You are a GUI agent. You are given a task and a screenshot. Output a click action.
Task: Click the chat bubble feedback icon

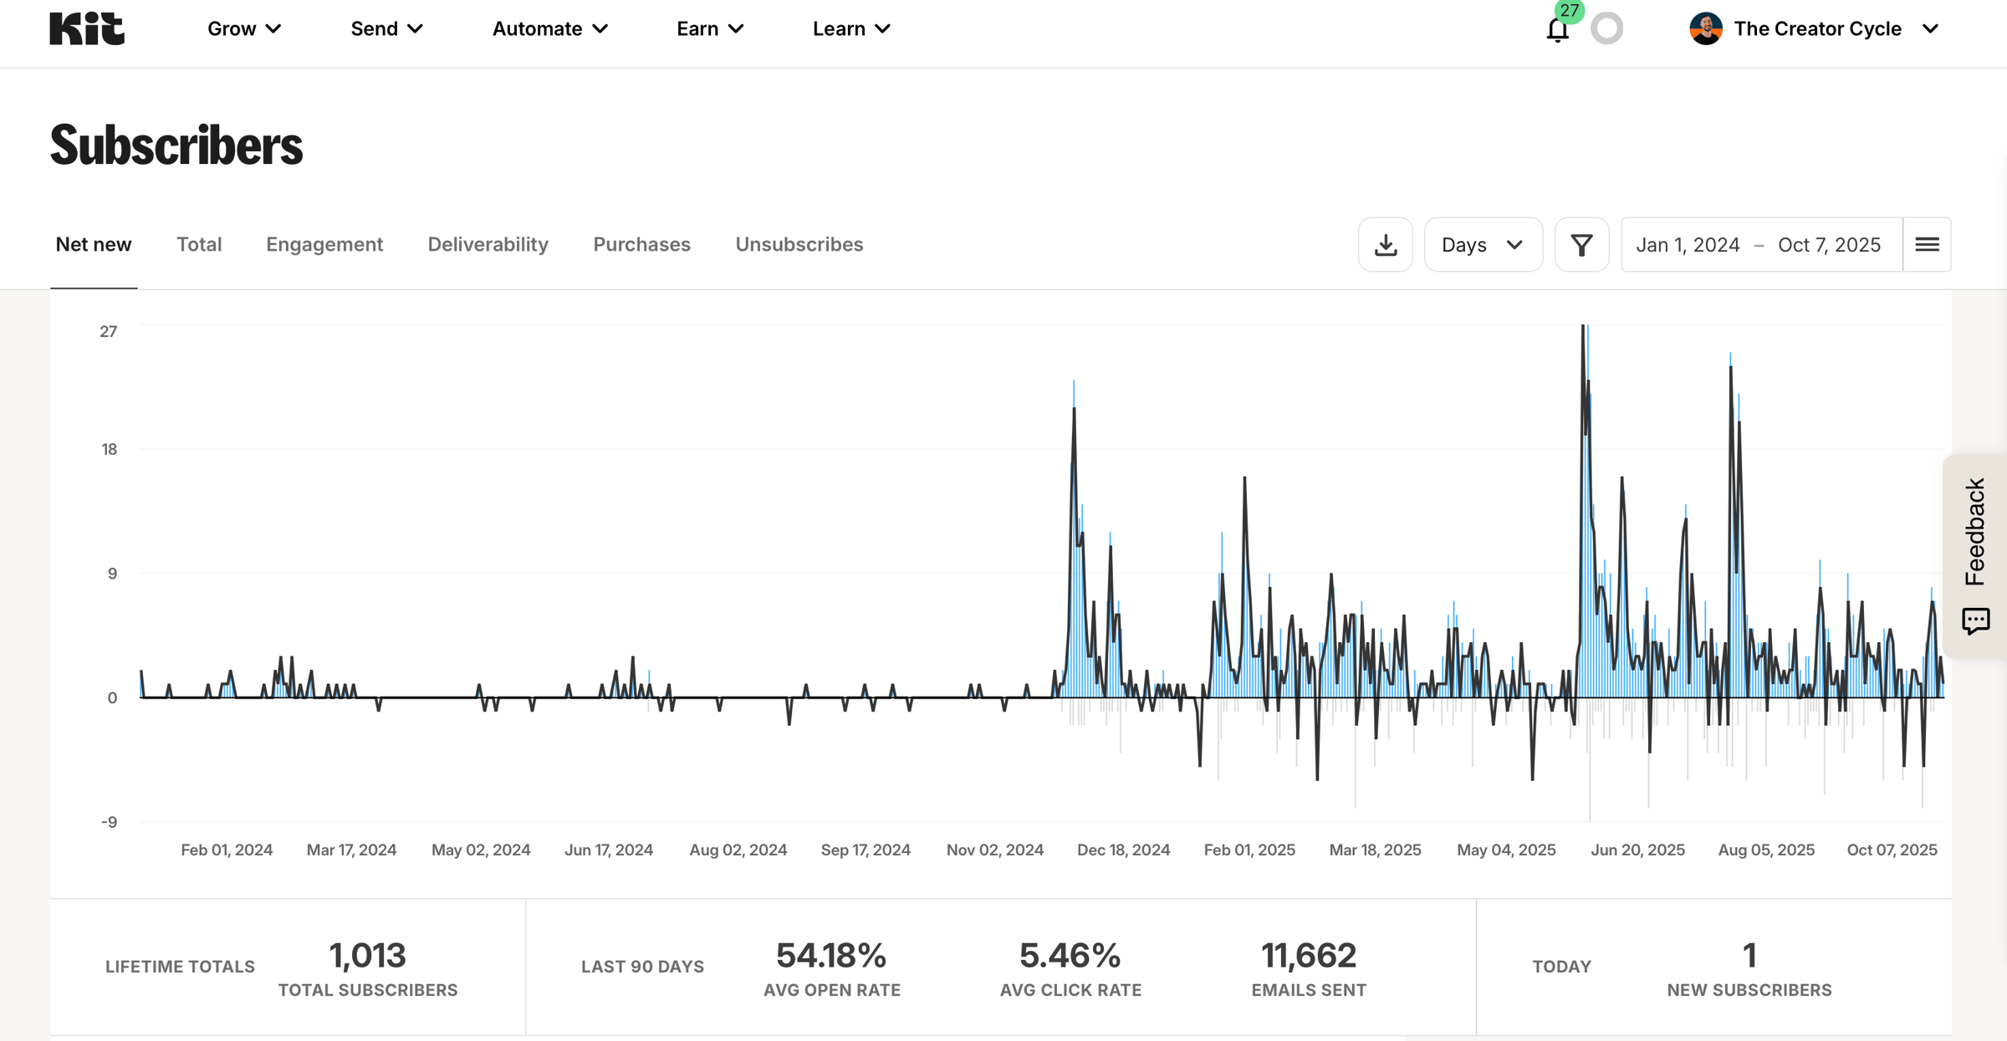click(1975, 620)
